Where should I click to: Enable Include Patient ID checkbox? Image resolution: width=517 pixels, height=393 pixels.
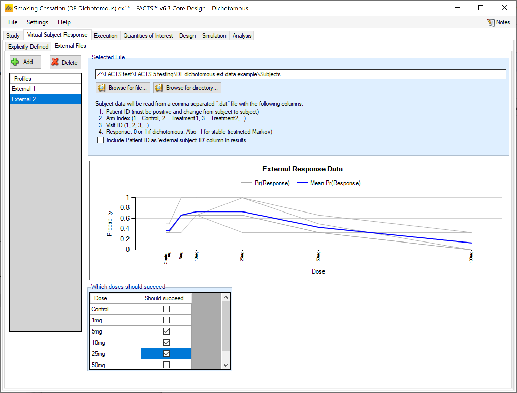click(100, 140)
